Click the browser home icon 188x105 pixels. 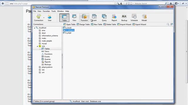(x=171, y=3)
